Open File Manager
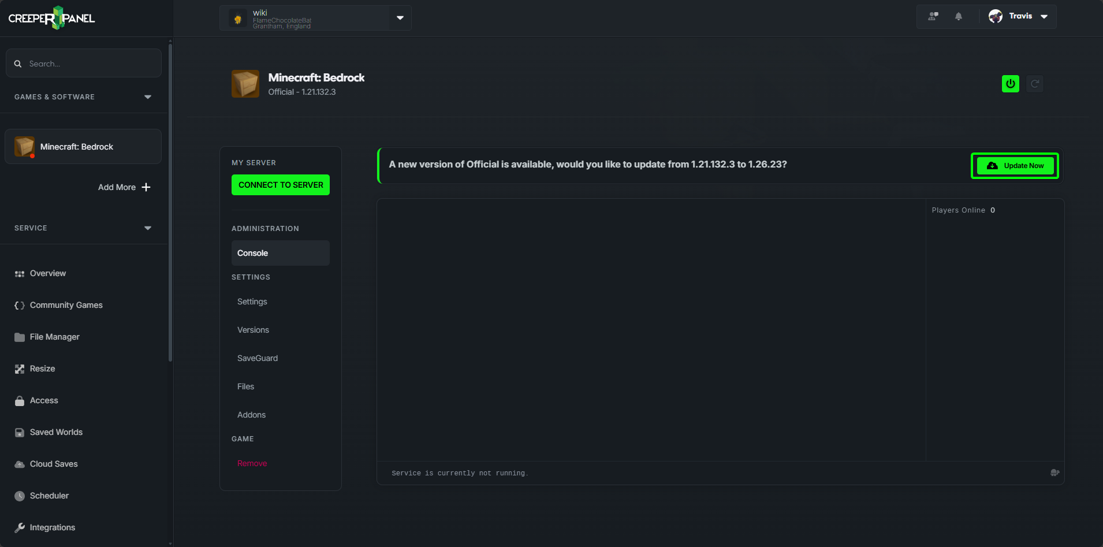 pos(55,337)
